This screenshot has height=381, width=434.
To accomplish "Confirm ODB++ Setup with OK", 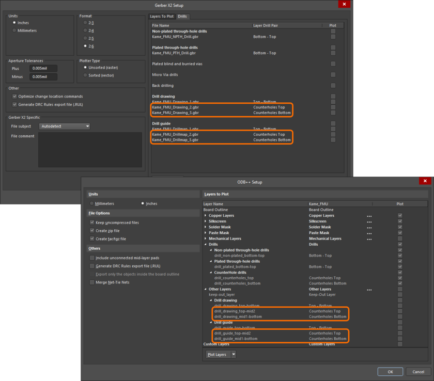I will point(390,372).
